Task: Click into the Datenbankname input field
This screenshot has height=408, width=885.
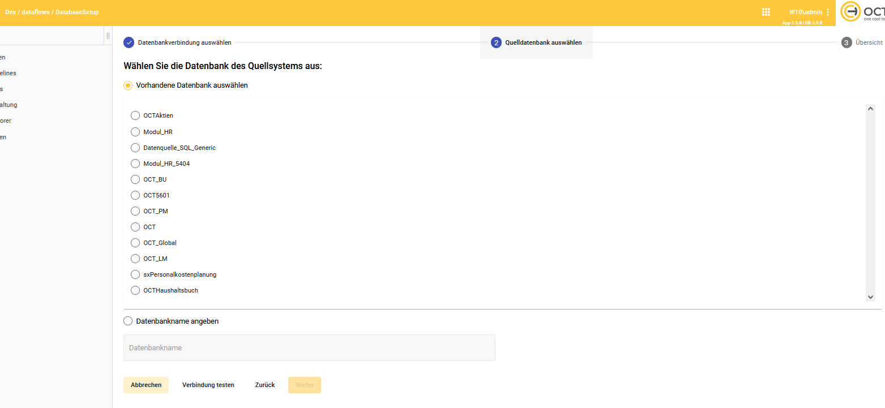Action: coord(309,347)
